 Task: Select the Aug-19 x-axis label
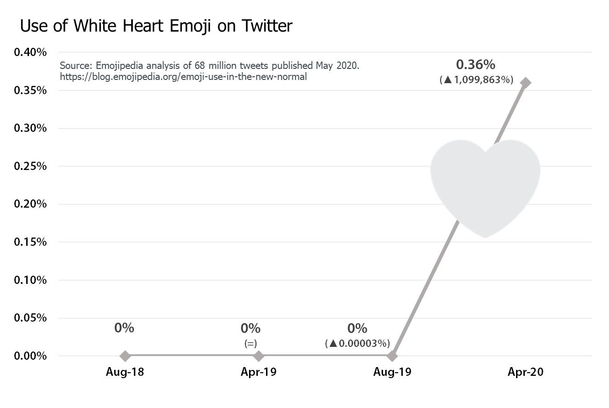(x=392, y=372)
